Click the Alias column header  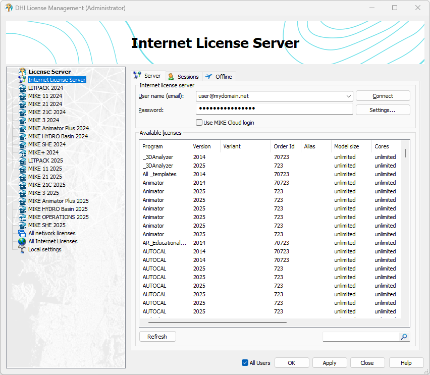pos(316,146)
